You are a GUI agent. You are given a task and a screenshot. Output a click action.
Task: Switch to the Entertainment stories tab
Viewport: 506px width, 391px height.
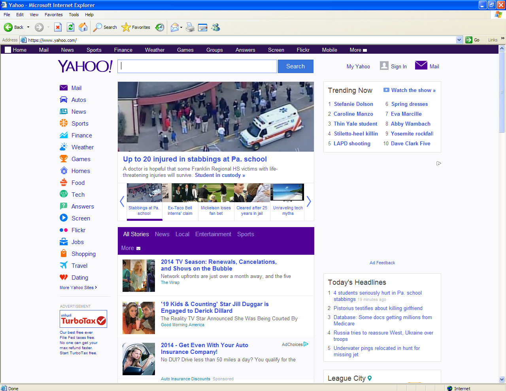[x=213, y=234]
